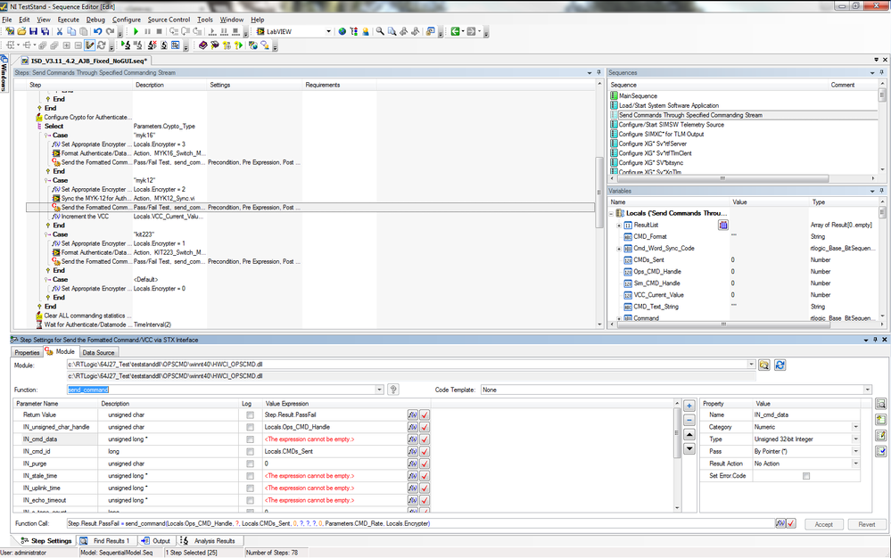
Task: Toggle the Log checkbox for IN_uplink_time
Action: (250, 488)
